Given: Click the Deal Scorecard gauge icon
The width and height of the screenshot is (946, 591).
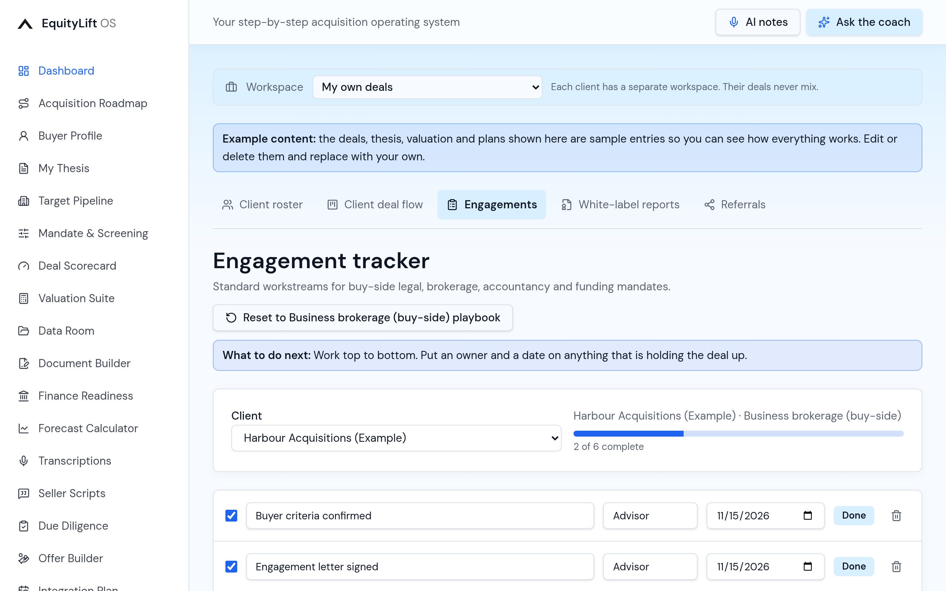Looking at the screenshot, I should [x=24, y=266].
